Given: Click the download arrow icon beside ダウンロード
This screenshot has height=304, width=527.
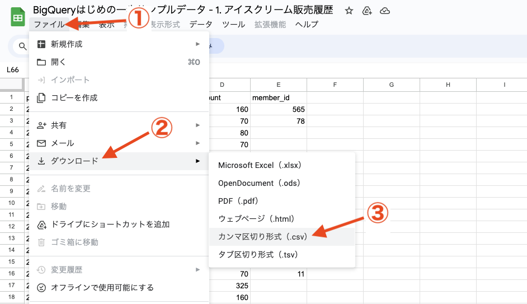Looking at the screenshot, I should click(x=41, y=161).
